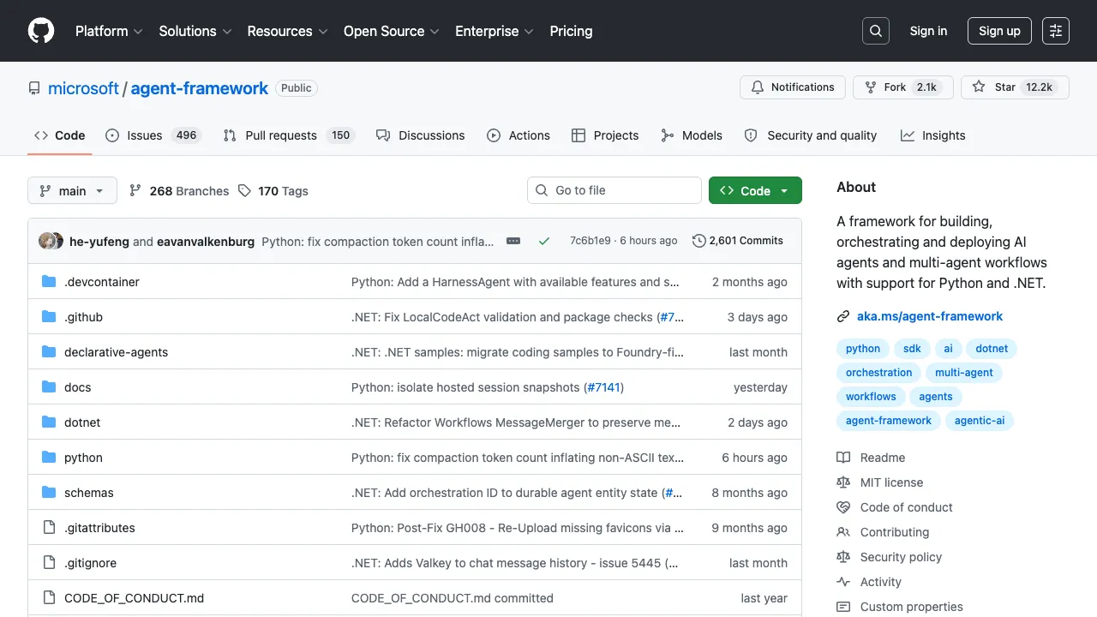Open the appearance settings icon button
The height and width of the screenshot is (617, 1097).
pos(1056,31)
